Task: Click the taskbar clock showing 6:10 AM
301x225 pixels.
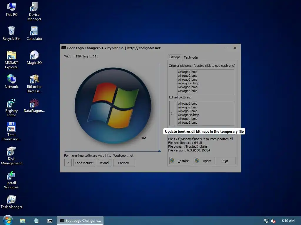Action: tap(288, 221)
